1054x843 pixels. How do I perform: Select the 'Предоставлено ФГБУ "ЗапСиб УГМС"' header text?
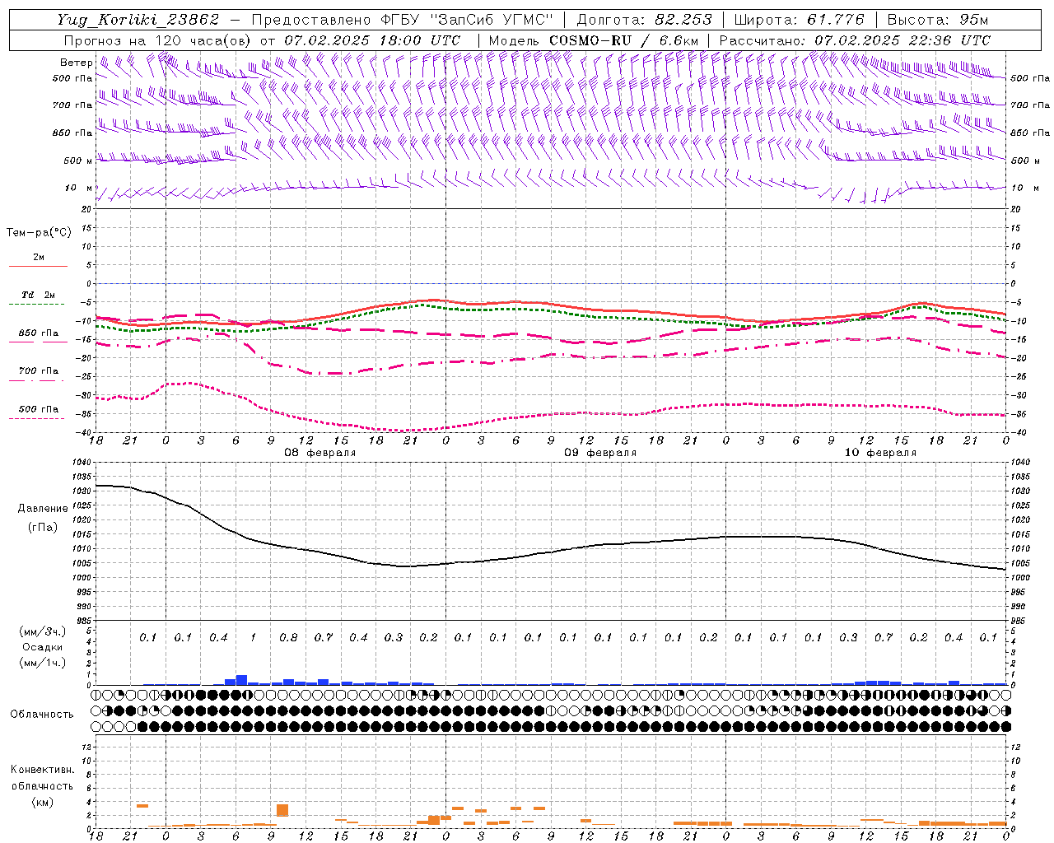click(402, 20)
